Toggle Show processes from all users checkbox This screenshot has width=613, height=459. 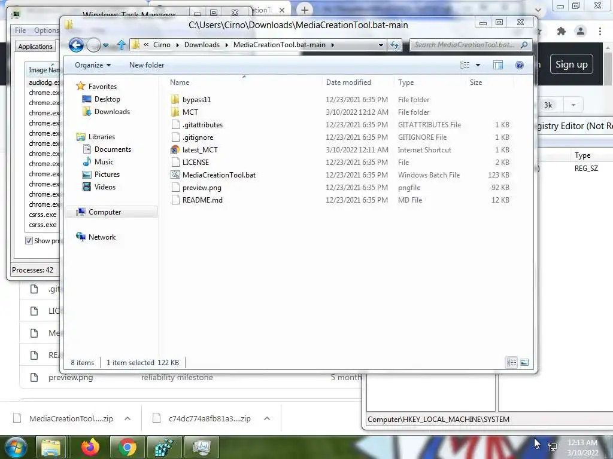29,241
